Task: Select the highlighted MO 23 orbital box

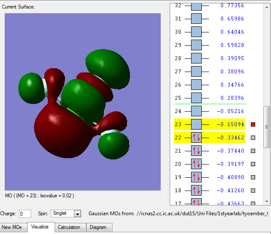Action: 196,124
